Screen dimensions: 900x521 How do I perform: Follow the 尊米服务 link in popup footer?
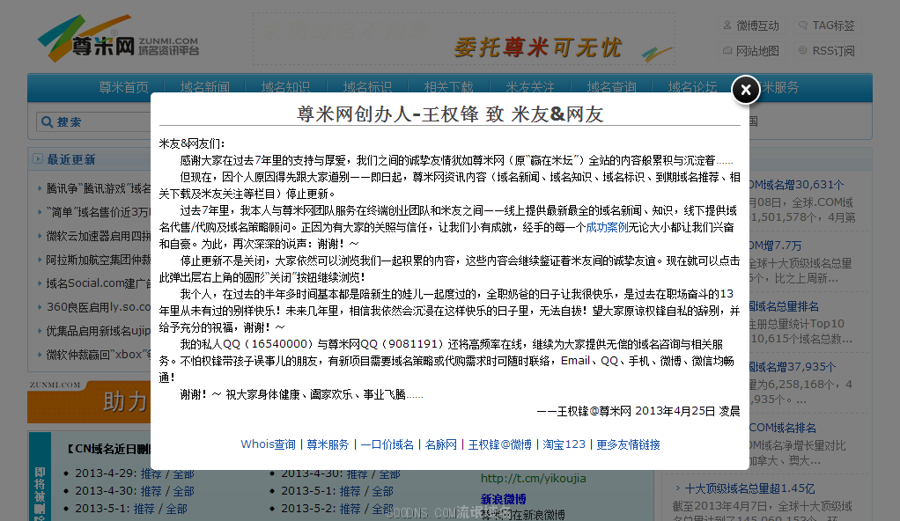(x=328, y=444)
